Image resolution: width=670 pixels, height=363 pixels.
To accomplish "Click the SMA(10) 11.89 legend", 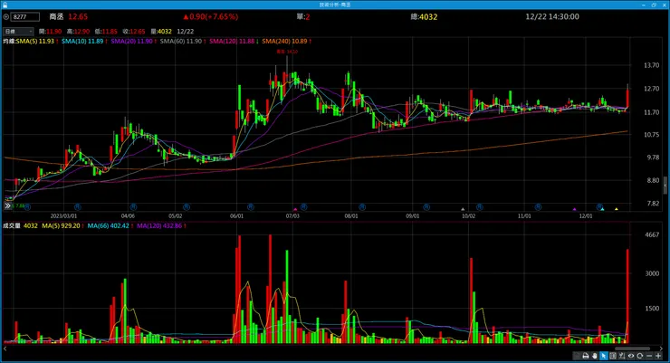I will pos(84,42).
